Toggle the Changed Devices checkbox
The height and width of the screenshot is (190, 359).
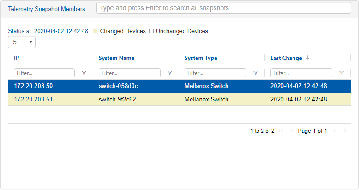click(x=95, y=31)
